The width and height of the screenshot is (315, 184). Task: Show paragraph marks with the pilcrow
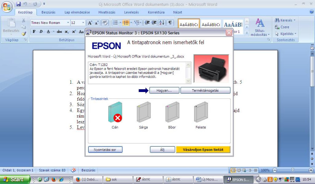(x=170, y=22)
